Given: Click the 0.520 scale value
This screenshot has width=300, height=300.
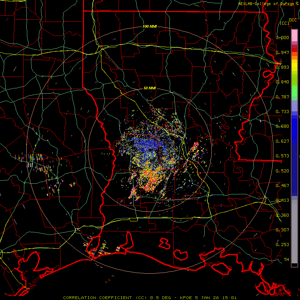Looking at the screenshot, I should 282,171.
